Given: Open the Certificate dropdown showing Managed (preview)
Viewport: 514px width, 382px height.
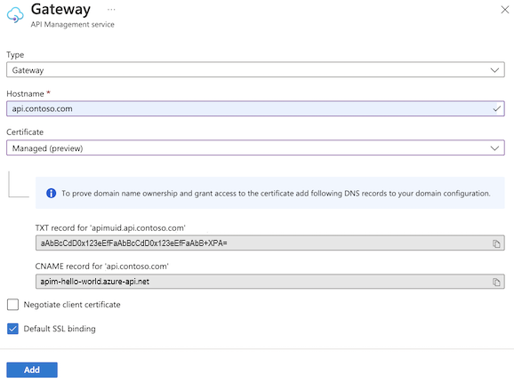Looking at the screenshot, I should click(255, 148).
